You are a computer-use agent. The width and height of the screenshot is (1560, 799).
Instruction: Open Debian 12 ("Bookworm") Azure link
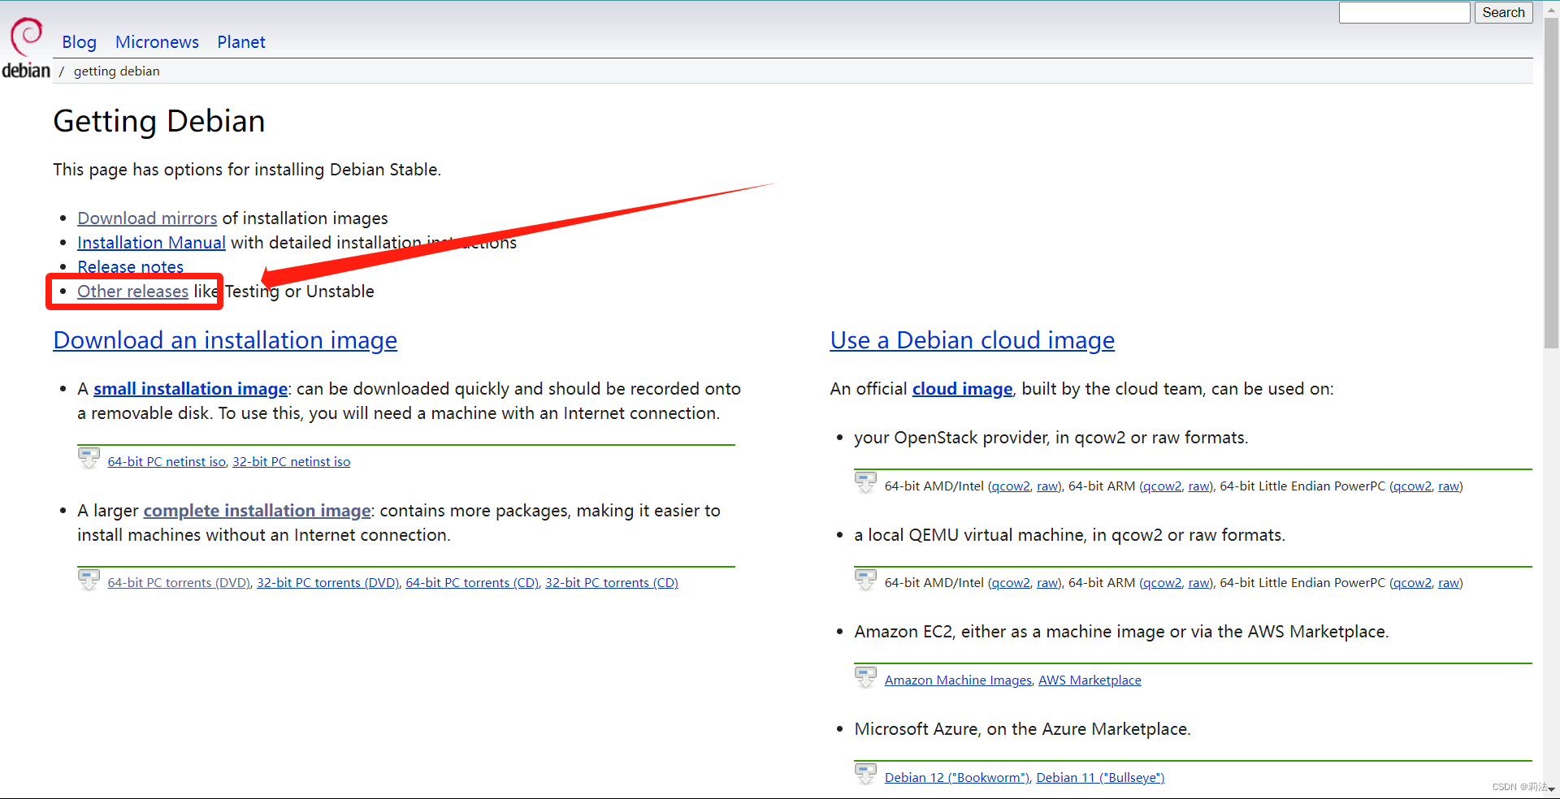957,778
